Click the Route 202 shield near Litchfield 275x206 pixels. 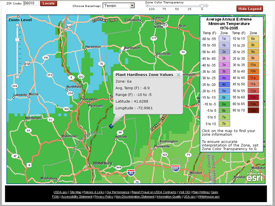pyautogui.click(x=70, y=27)
